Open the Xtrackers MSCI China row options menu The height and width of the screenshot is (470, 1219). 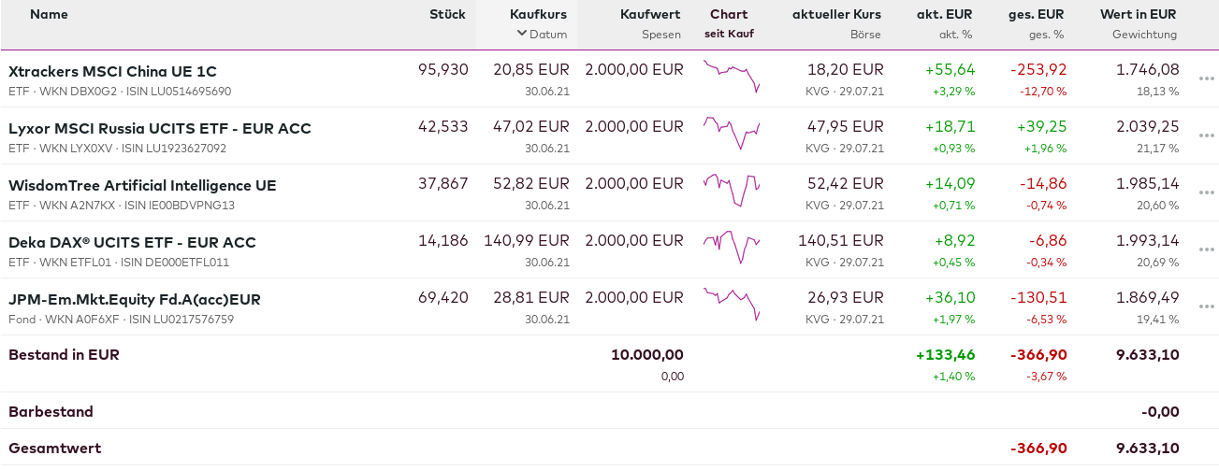pyautogui.click(x=1205, y=78)
